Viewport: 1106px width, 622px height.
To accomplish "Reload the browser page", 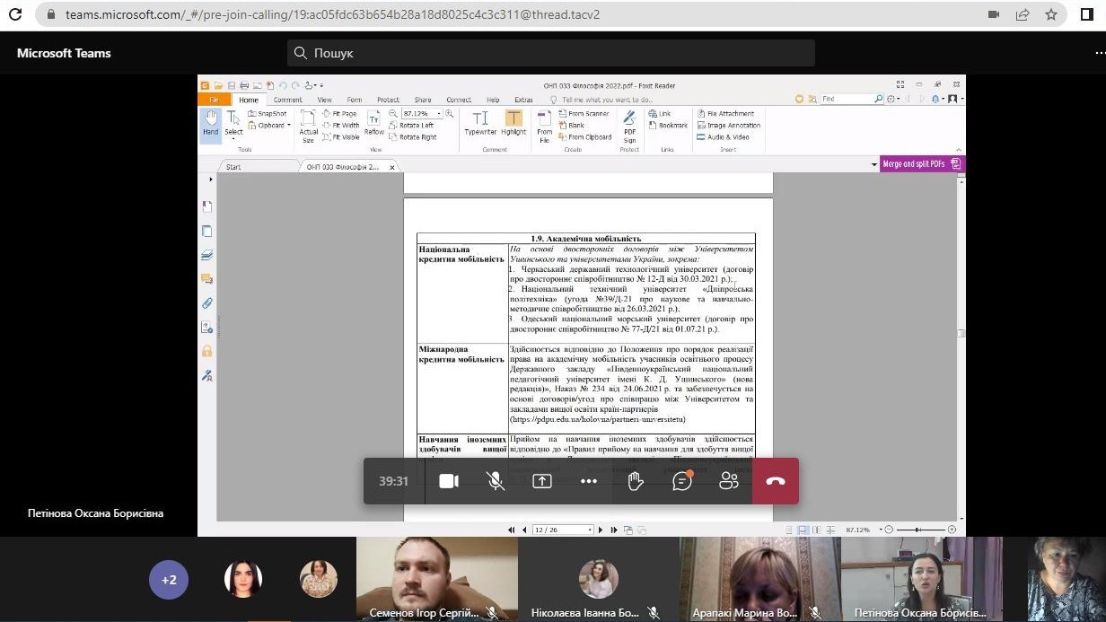I will pyautogui.click(x=15, y=14).
